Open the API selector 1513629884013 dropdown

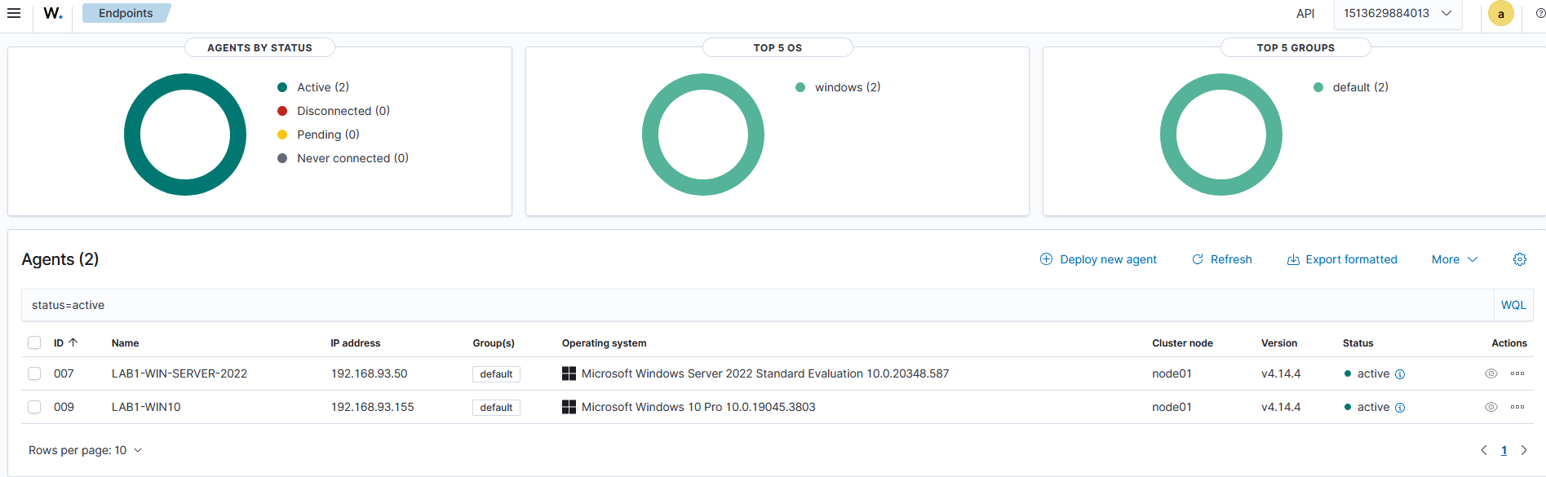[x=1398, y=14]
